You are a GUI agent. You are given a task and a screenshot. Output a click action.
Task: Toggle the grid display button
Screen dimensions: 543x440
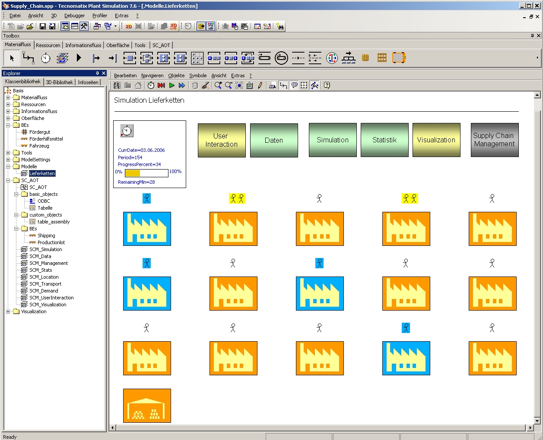[304, 85]
